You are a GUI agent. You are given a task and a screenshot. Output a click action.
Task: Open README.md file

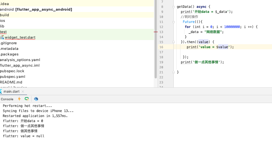[x=11, y=82]
